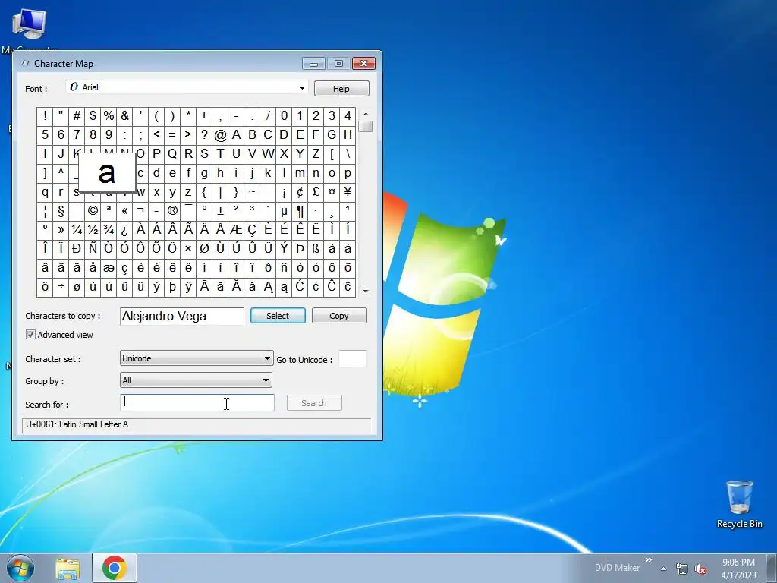Open Windows Explorer from the taskbar
777x583 pixels.
[x=68, y=568]
